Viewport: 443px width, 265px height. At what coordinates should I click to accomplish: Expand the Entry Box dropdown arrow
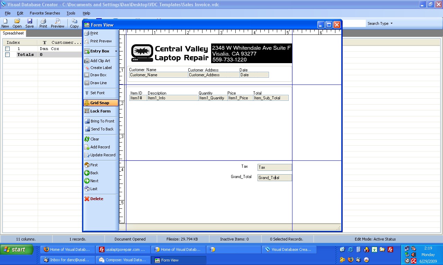[116, 51]
